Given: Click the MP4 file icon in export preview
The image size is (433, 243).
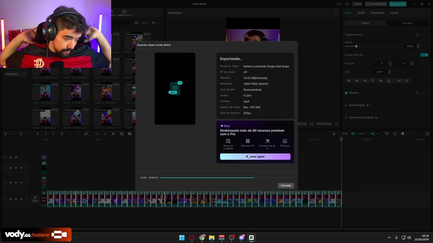Looking at the screenshot, I should (x=175, y=88).
